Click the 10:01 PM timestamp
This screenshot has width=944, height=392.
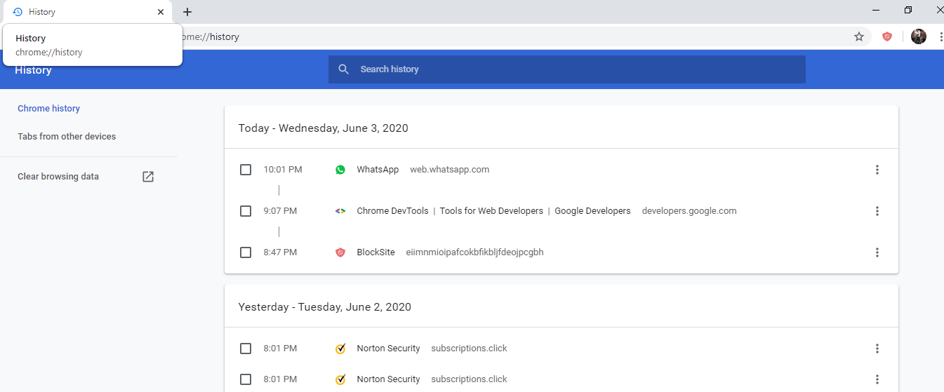(x=283, y=170)
